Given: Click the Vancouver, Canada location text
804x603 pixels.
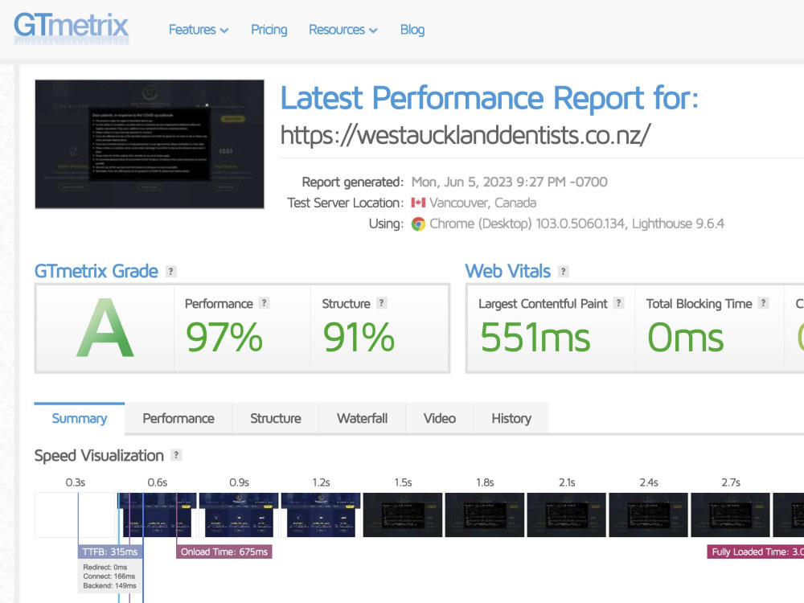Looking at the screenshot, I should [x=483, y=203].
